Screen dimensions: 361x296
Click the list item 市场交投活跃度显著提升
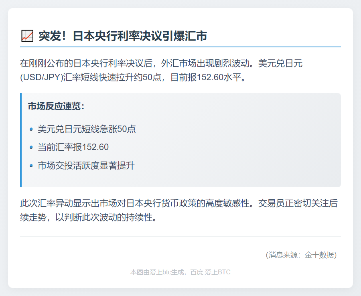pyautogui.click(x=86, y=165)
